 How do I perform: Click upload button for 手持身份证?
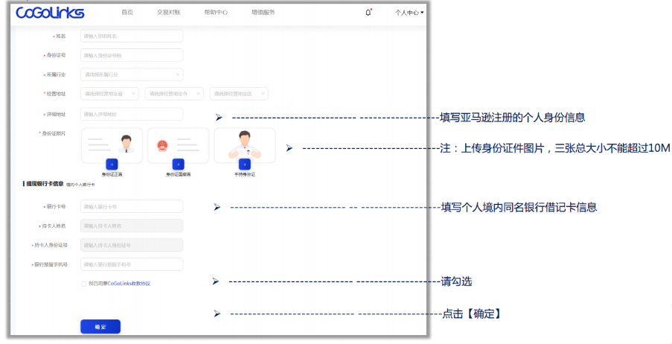tap(244, 163)
